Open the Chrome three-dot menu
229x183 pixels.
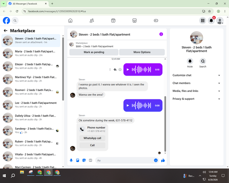(x=225, y=11)
